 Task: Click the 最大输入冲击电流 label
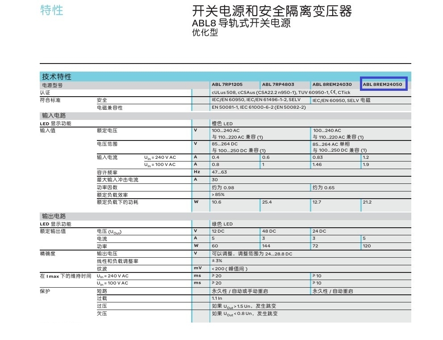pyautogui.click(x=117, y=180)
